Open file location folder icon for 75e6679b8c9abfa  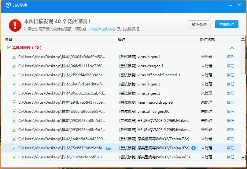click(x=109, y=148)
